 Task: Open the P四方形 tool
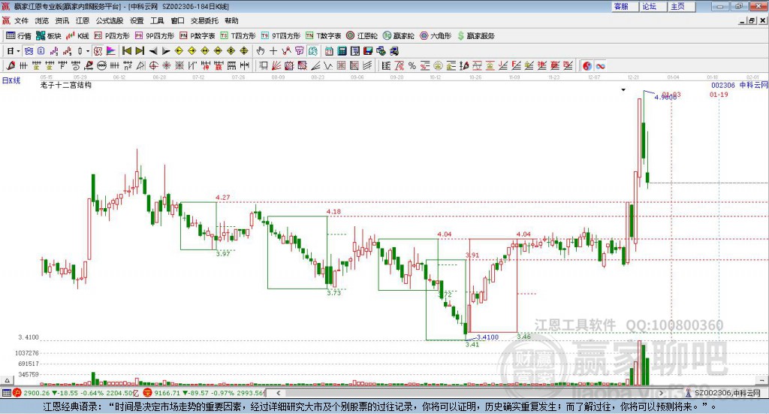[112, 36]
